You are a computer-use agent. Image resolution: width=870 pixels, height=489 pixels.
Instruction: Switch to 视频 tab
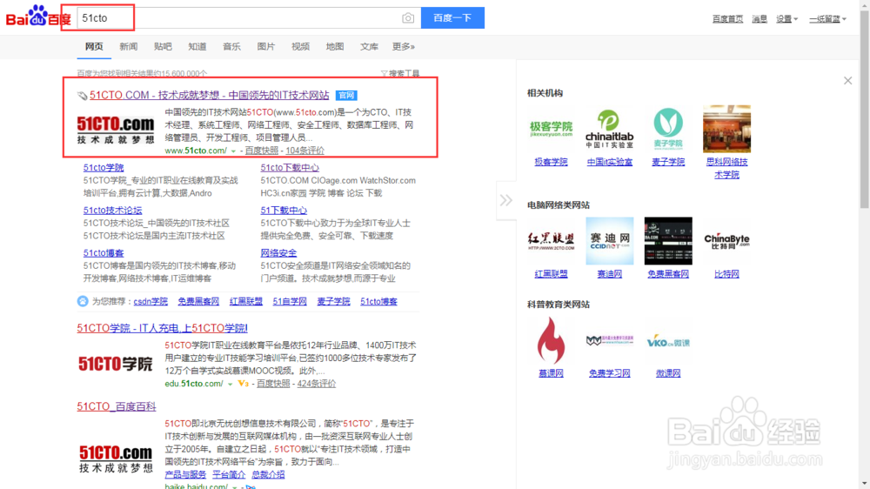click(300, 47)
